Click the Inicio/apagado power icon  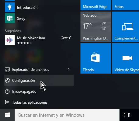coord(7,91)
